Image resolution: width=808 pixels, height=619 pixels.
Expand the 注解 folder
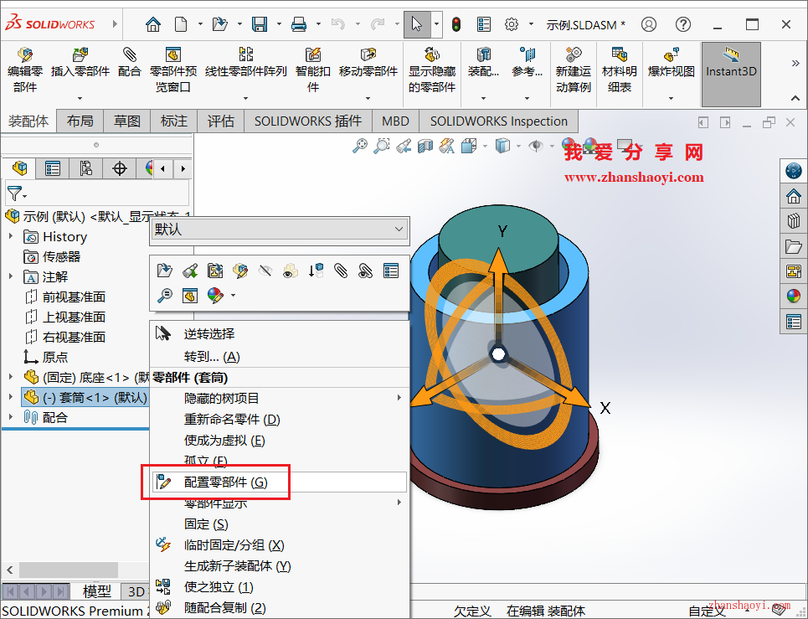pos(11,276)
